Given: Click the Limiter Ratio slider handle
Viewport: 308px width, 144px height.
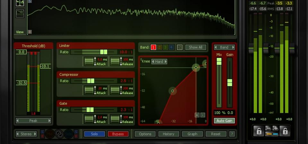Looking at the screenshot, I should (x=104, y=52).
